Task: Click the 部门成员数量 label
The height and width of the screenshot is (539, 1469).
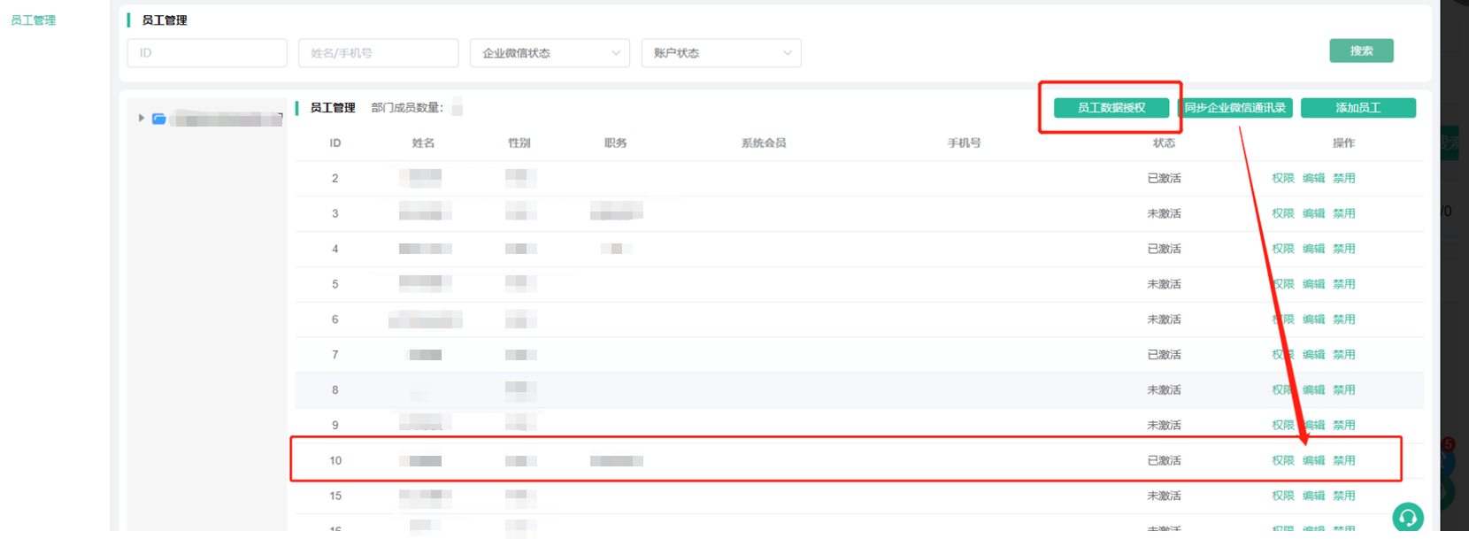Action: 407,108
